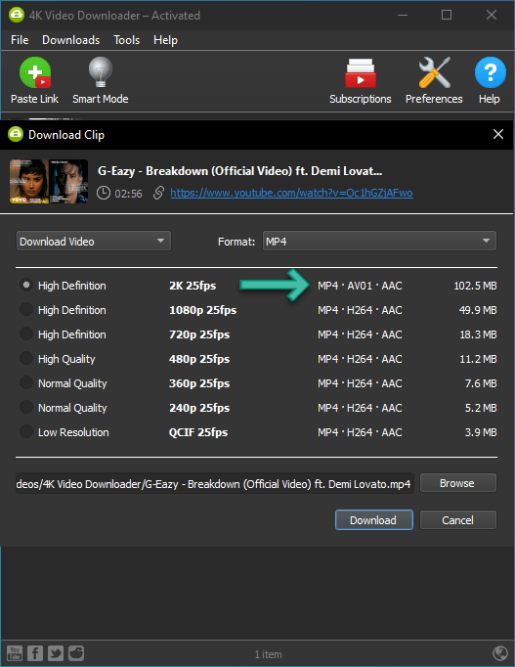The image size is (515, 667).
Task: Choose the 480p 25fps High Quality option
Action: click(x=26, y=358)
